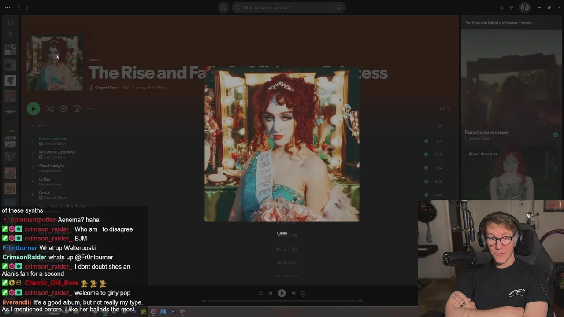Toggle saved checkmark for Casual row

click(x=426, y=195)
